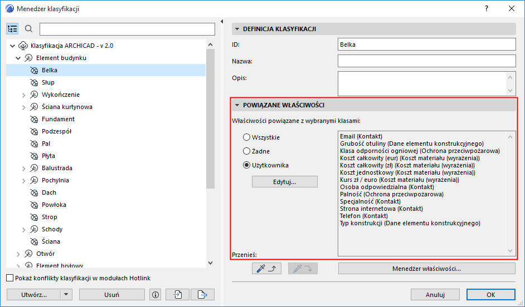Click the tree scrollbar down arrow
The width and height of the screenshot is (525, 307).
pos(210,263)
